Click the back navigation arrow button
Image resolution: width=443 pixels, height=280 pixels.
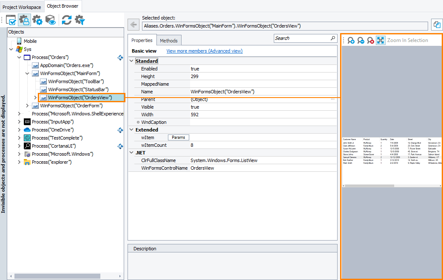[x=133, y=24]
